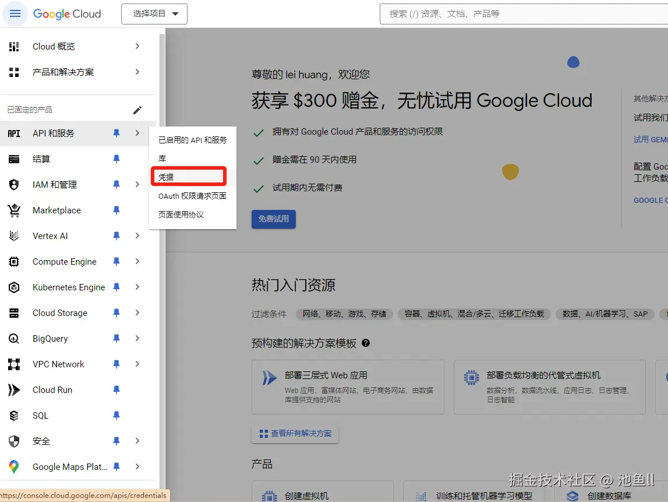Click the Vertex AI icon
Viewport: 668px width, 502px height.
(x=14, y=236)
